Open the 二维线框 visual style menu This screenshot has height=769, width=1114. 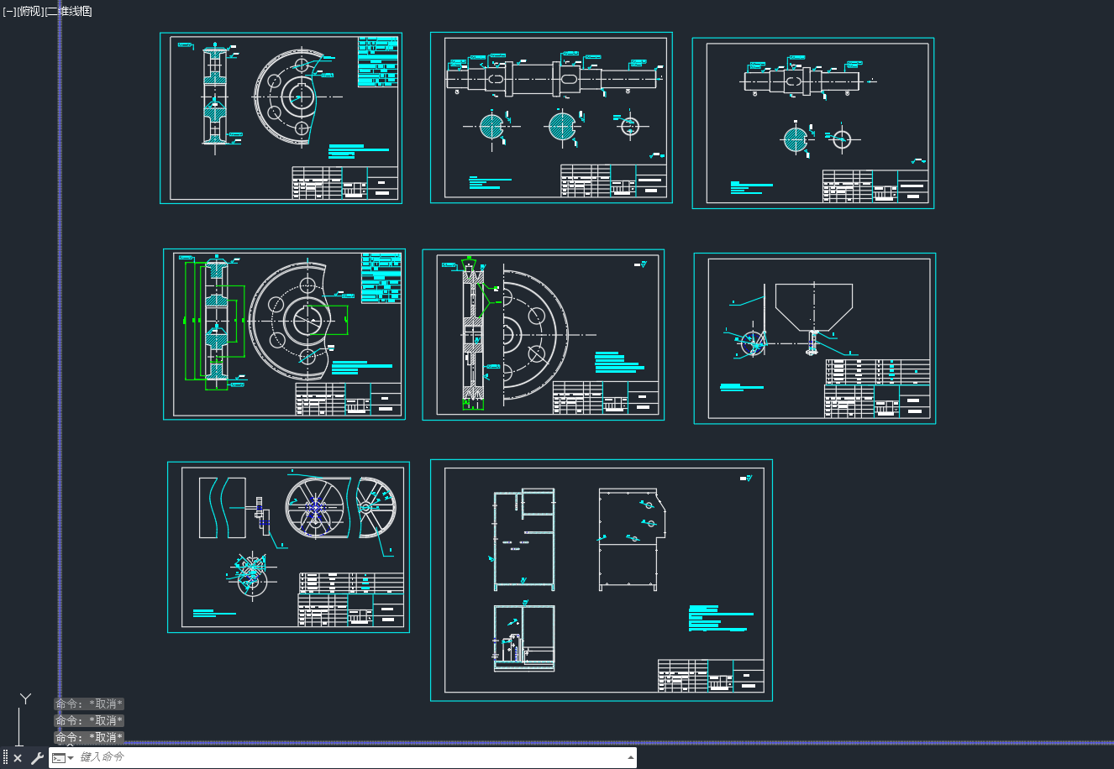pyautogui.click(x=68, y=11)
